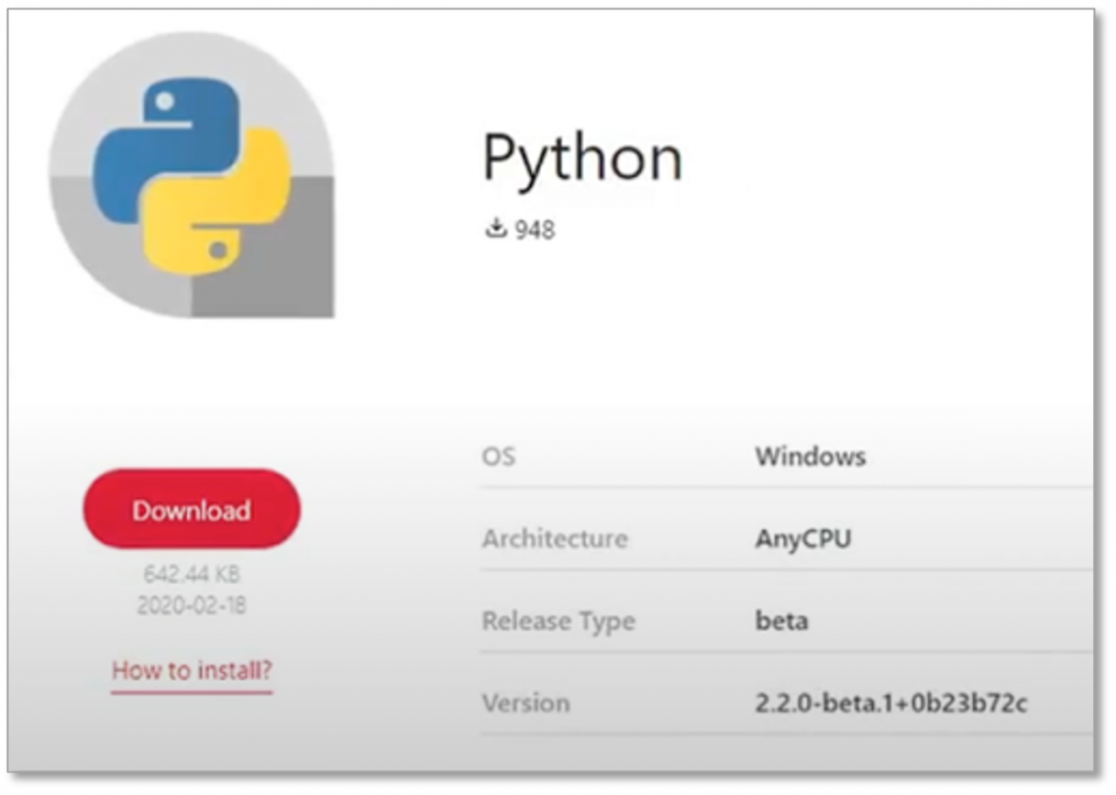1116x795 pixels.
Task: Select the beta release type value
Action: pos(781,621)
